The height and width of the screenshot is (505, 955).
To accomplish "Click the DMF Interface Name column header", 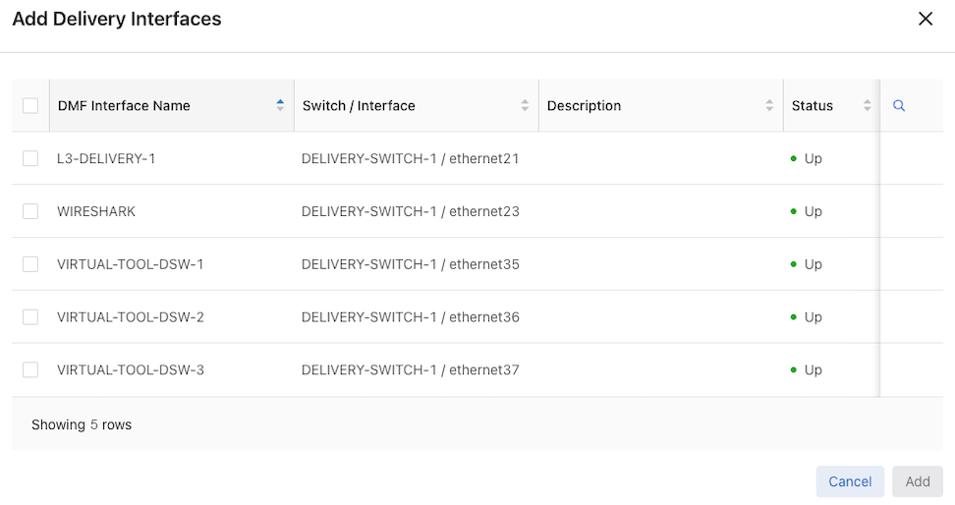I will [124, 106].
